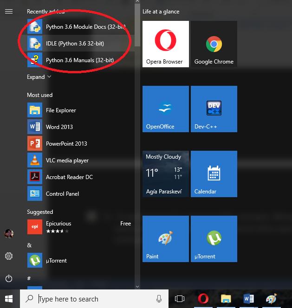
Task: Click the Epicurious app icon
Action: 35,227
